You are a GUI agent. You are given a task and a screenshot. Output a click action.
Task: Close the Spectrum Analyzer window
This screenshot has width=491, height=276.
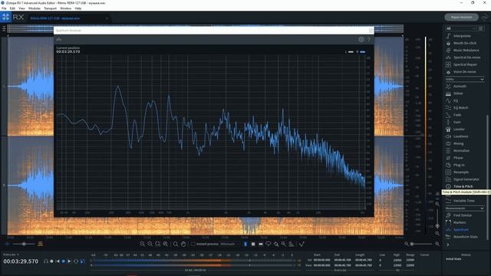pos(371,31)
